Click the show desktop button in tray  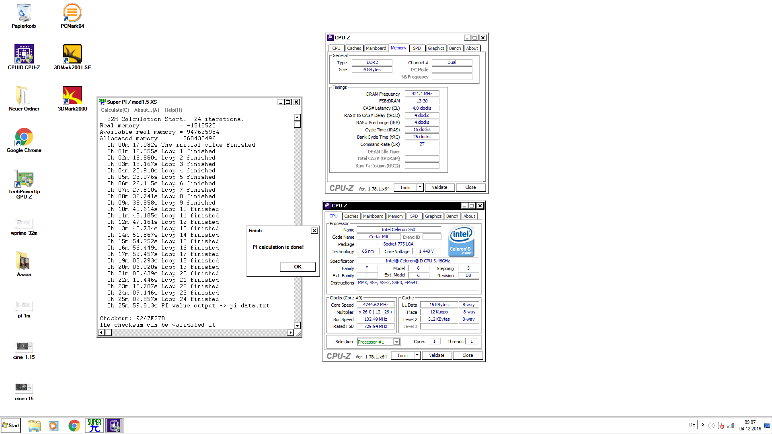[x=767, y=426]
